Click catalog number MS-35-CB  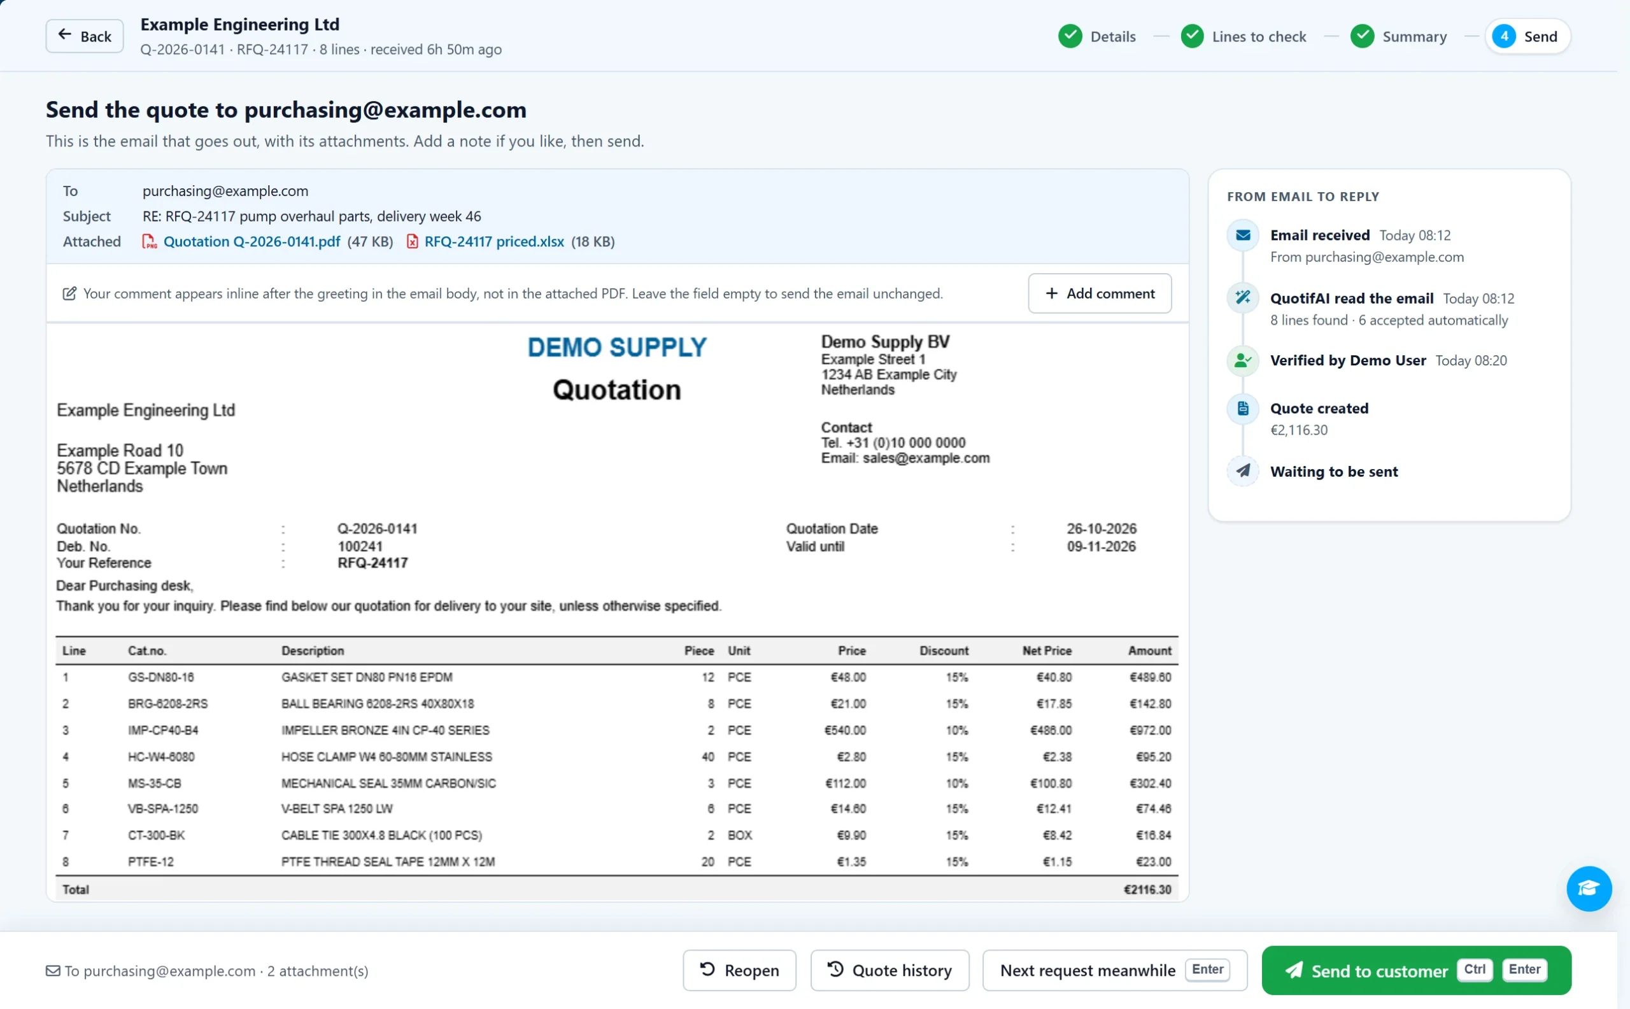point(154,784)
